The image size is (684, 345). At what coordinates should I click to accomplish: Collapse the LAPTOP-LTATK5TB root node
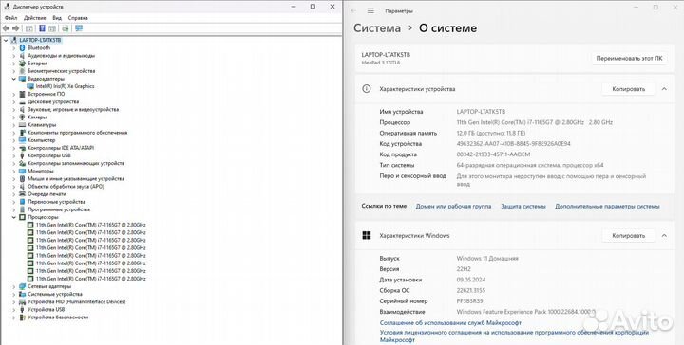tap(6, 40)
